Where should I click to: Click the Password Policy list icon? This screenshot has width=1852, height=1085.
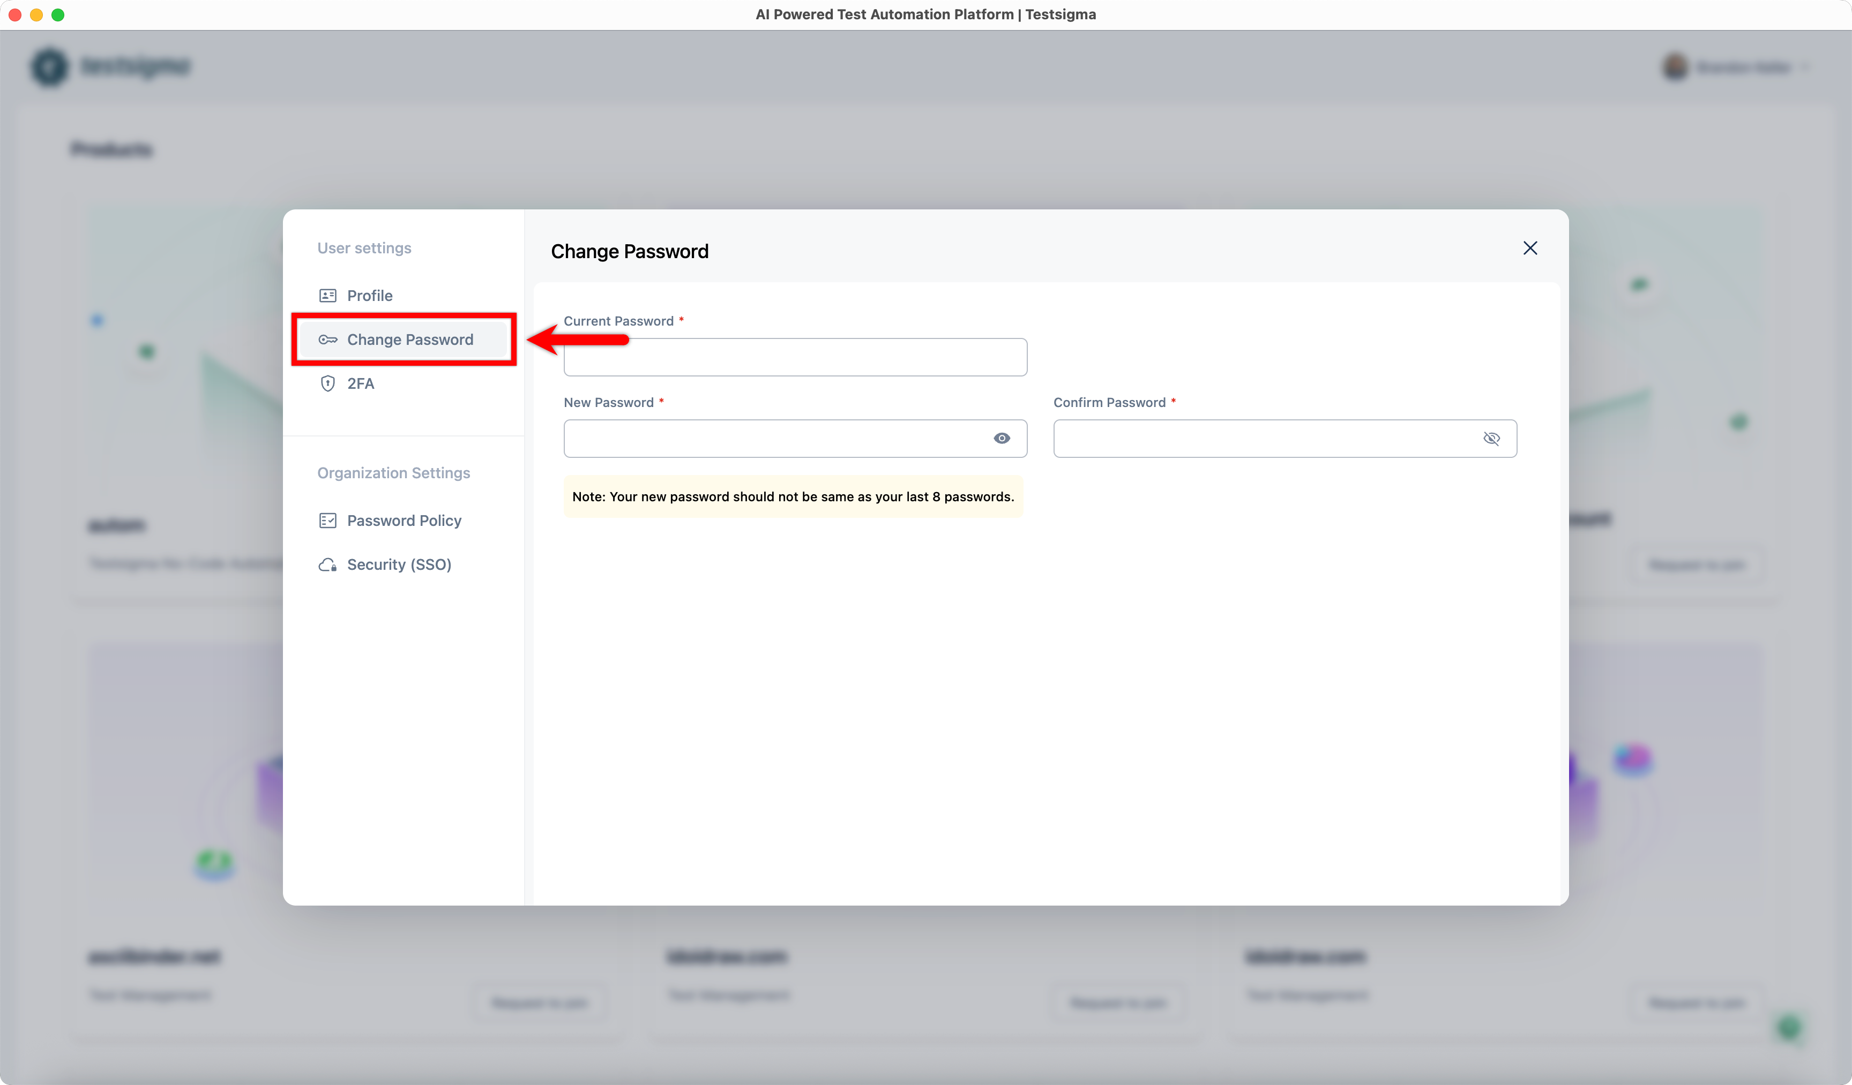(x=328, y=520)
